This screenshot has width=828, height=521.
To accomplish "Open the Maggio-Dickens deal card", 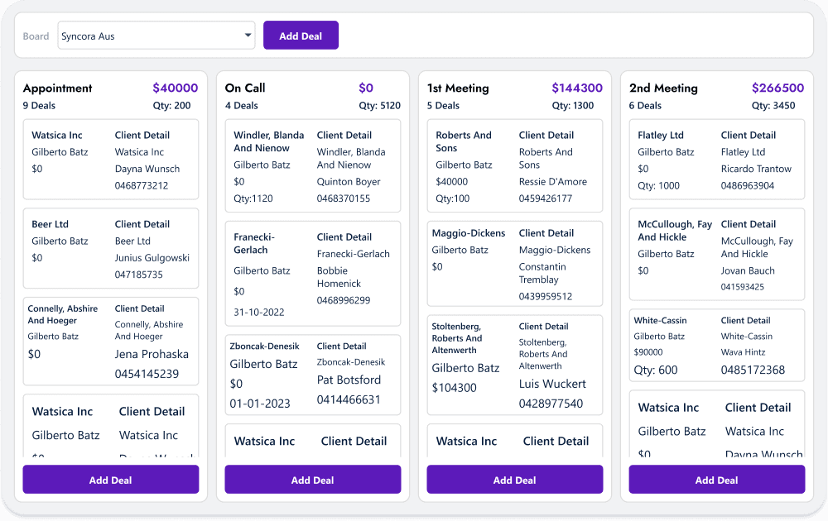I will 514,265.
